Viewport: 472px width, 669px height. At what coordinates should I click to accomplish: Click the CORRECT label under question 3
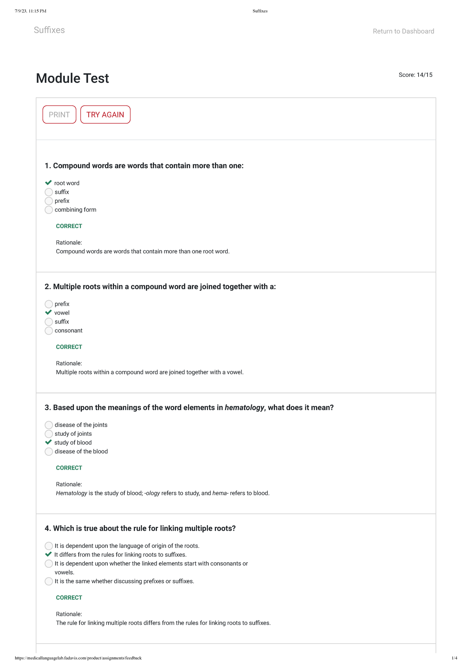[69, 468]
